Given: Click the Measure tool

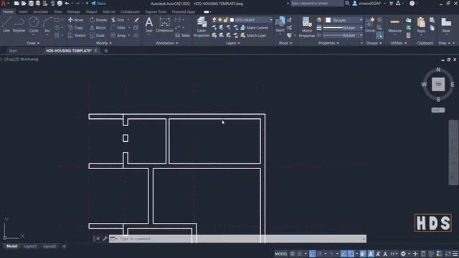Looking at the screenshot, I should [394, 24].
